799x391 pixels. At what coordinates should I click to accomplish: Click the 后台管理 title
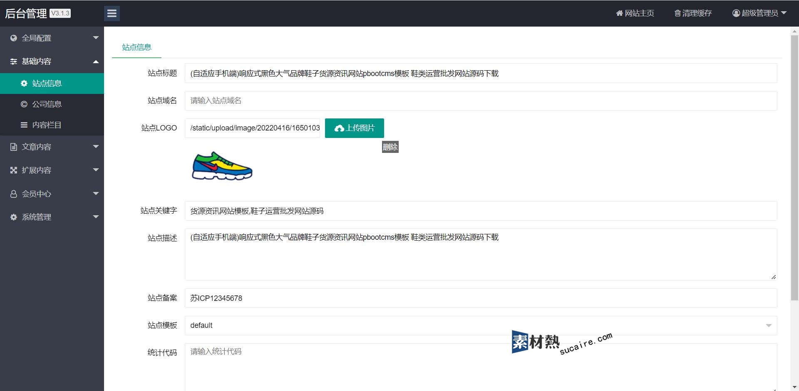click(x=26, y=14)
